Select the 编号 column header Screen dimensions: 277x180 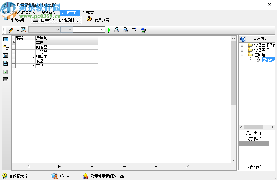click(x=25, y=38)
